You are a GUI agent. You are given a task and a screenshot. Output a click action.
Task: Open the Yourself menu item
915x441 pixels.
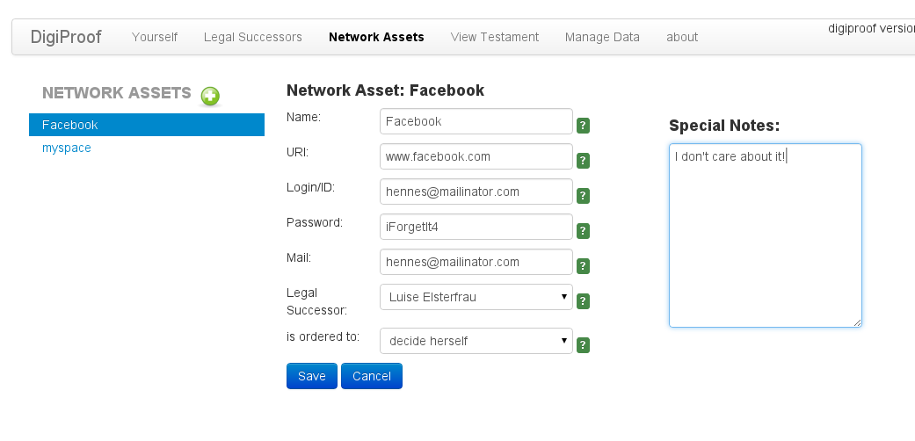pyautogui.click(x=155, y=37)
